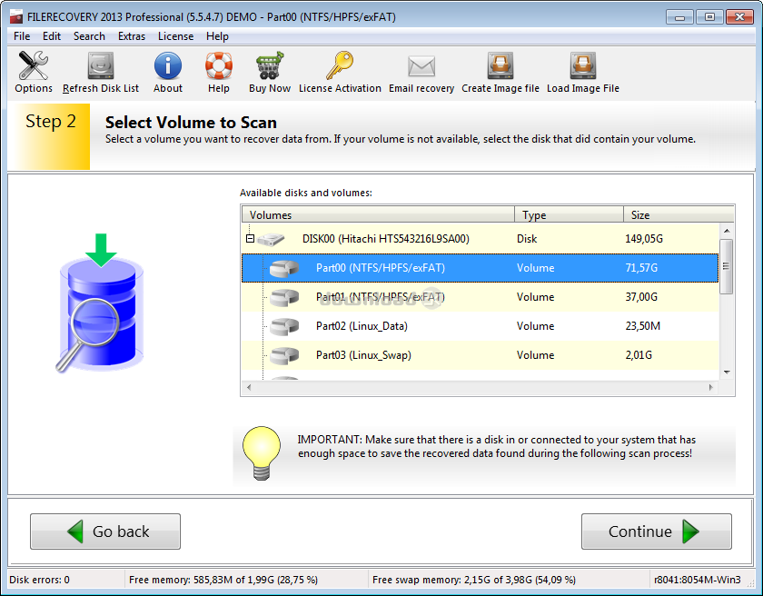Viewport: 763px width, 596px height.
Task: Sort by the Size column header
Action: tap(679, 214)
